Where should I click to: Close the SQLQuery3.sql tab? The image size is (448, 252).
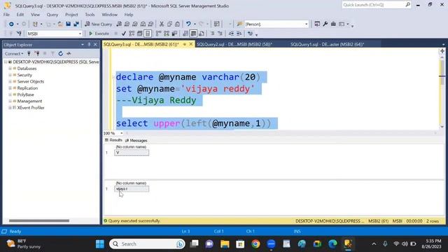(x=191, y=44)
